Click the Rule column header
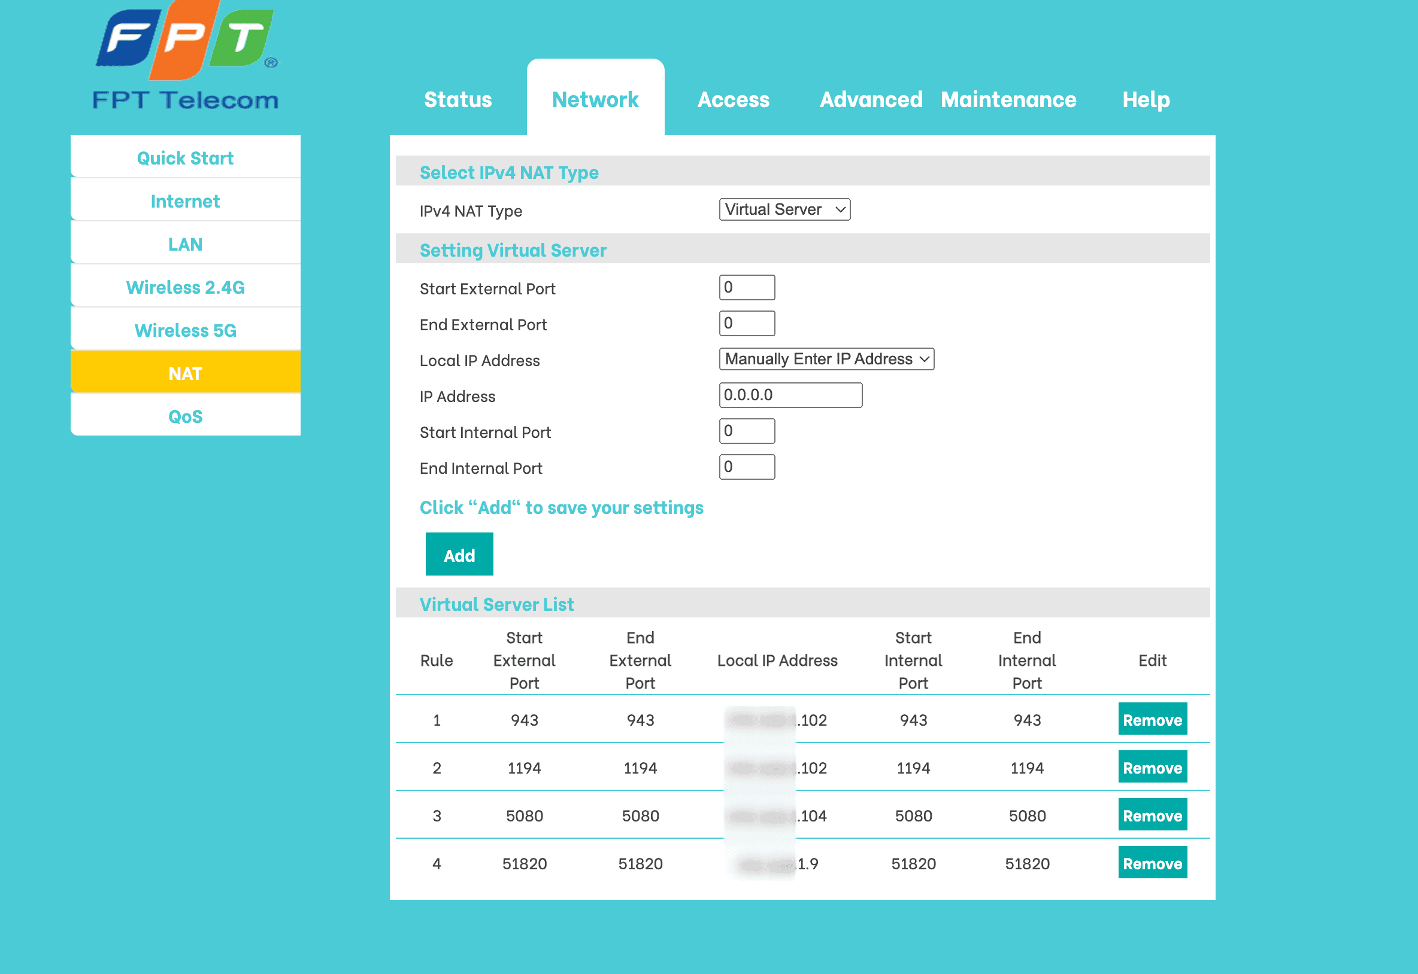Screen dimensions: 1418x974 437,661
